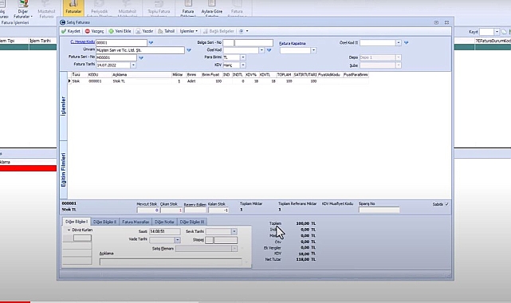Toggle the Sabitle checkbox
511x303 pixels.
point(446,204)
